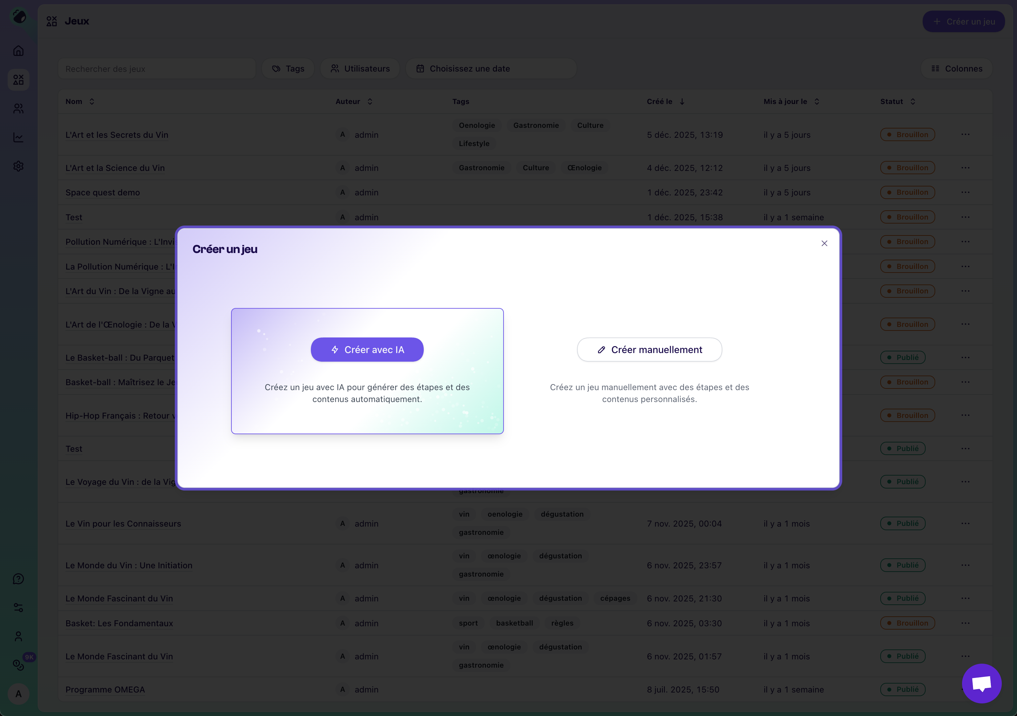Open the Colonnes visibility menu
Screen dimensions: 1017x716
956,69
